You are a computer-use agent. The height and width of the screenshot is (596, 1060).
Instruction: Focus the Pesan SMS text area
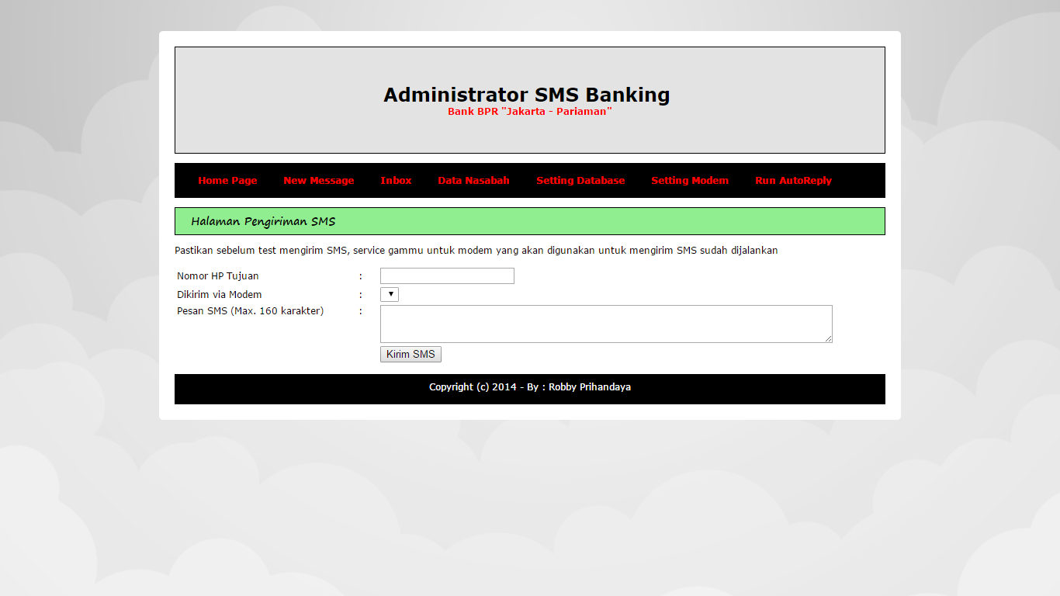pyautogui.click(x=606, y=324)
